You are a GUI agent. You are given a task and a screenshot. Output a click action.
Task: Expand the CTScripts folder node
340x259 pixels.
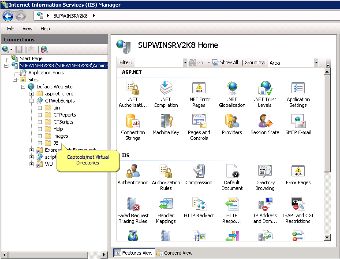[x=40, y=122]
